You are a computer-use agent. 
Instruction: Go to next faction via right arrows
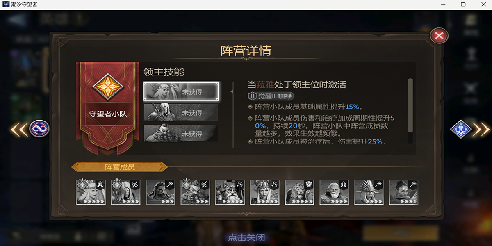pyautogui.click(x=481, y=129)
